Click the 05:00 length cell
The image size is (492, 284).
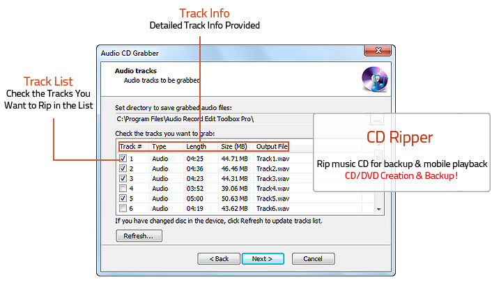click(195, 199)
